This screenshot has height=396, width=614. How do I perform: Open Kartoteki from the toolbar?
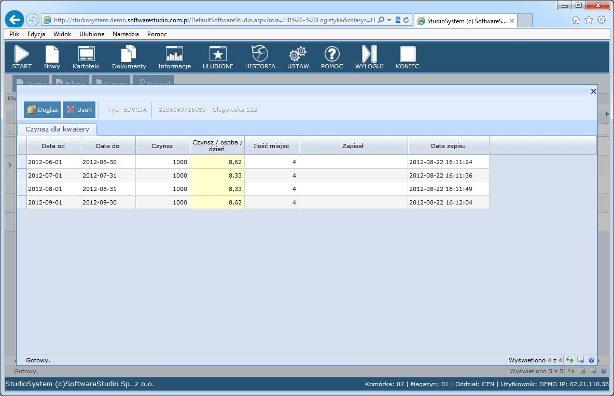pos(86,57)
